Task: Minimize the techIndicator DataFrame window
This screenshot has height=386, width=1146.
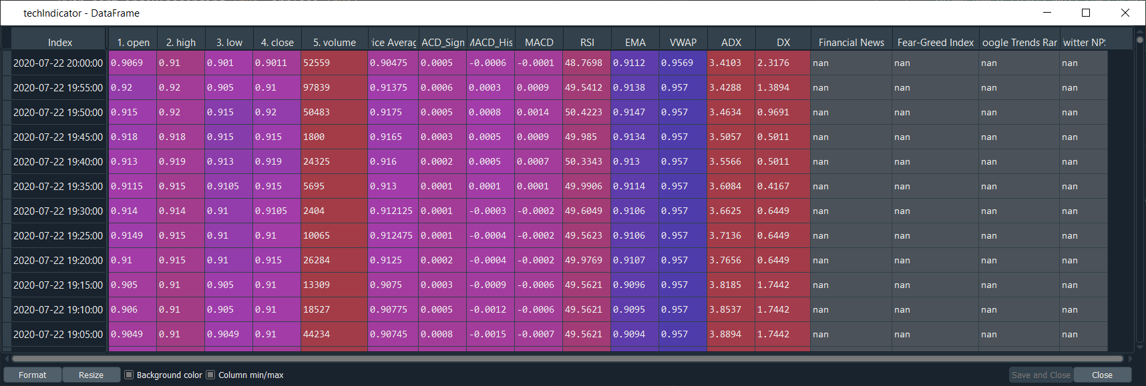Action: point(1047,13)
